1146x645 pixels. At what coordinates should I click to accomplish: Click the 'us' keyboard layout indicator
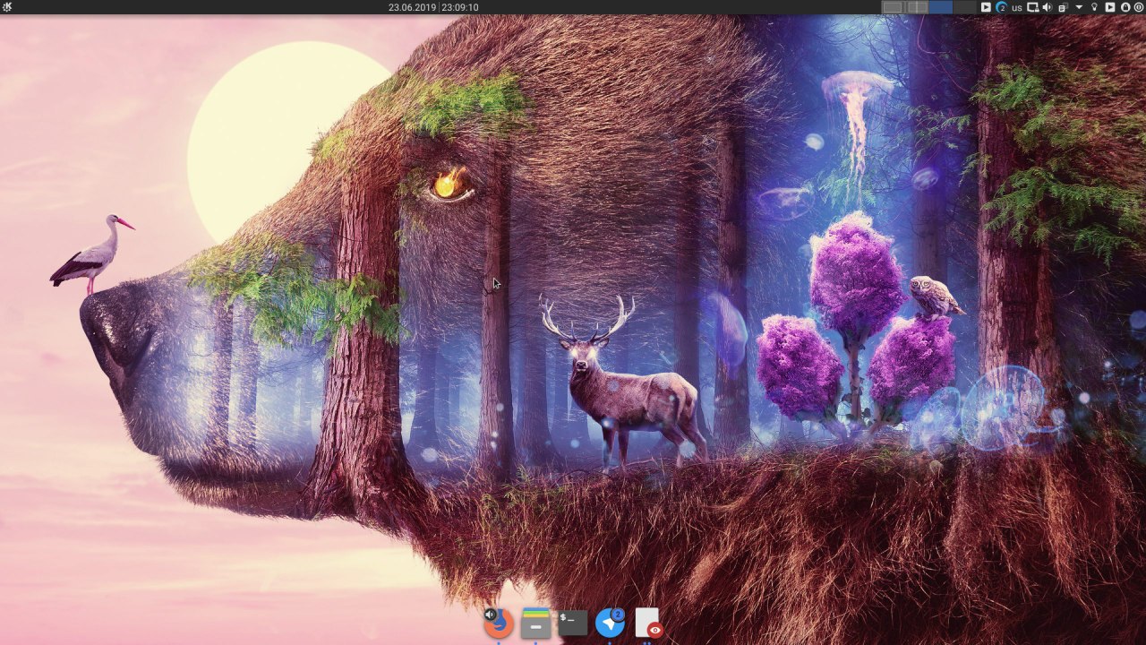coord(1017,8)
